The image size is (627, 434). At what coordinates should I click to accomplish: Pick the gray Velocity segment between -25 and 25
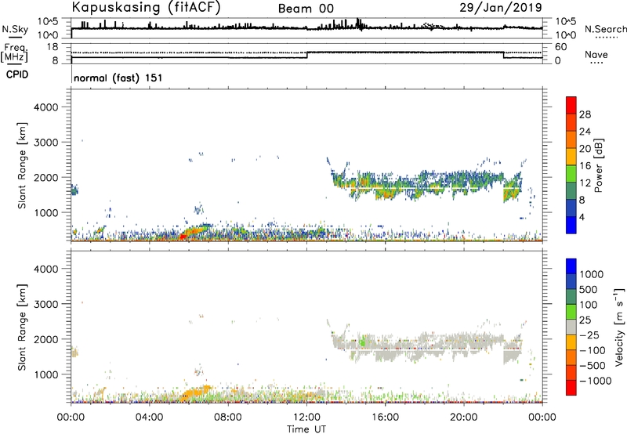(x=571, y=327)
